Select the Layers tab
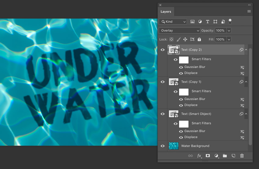This screenshot has height=169, width=259. pos(166,12)
